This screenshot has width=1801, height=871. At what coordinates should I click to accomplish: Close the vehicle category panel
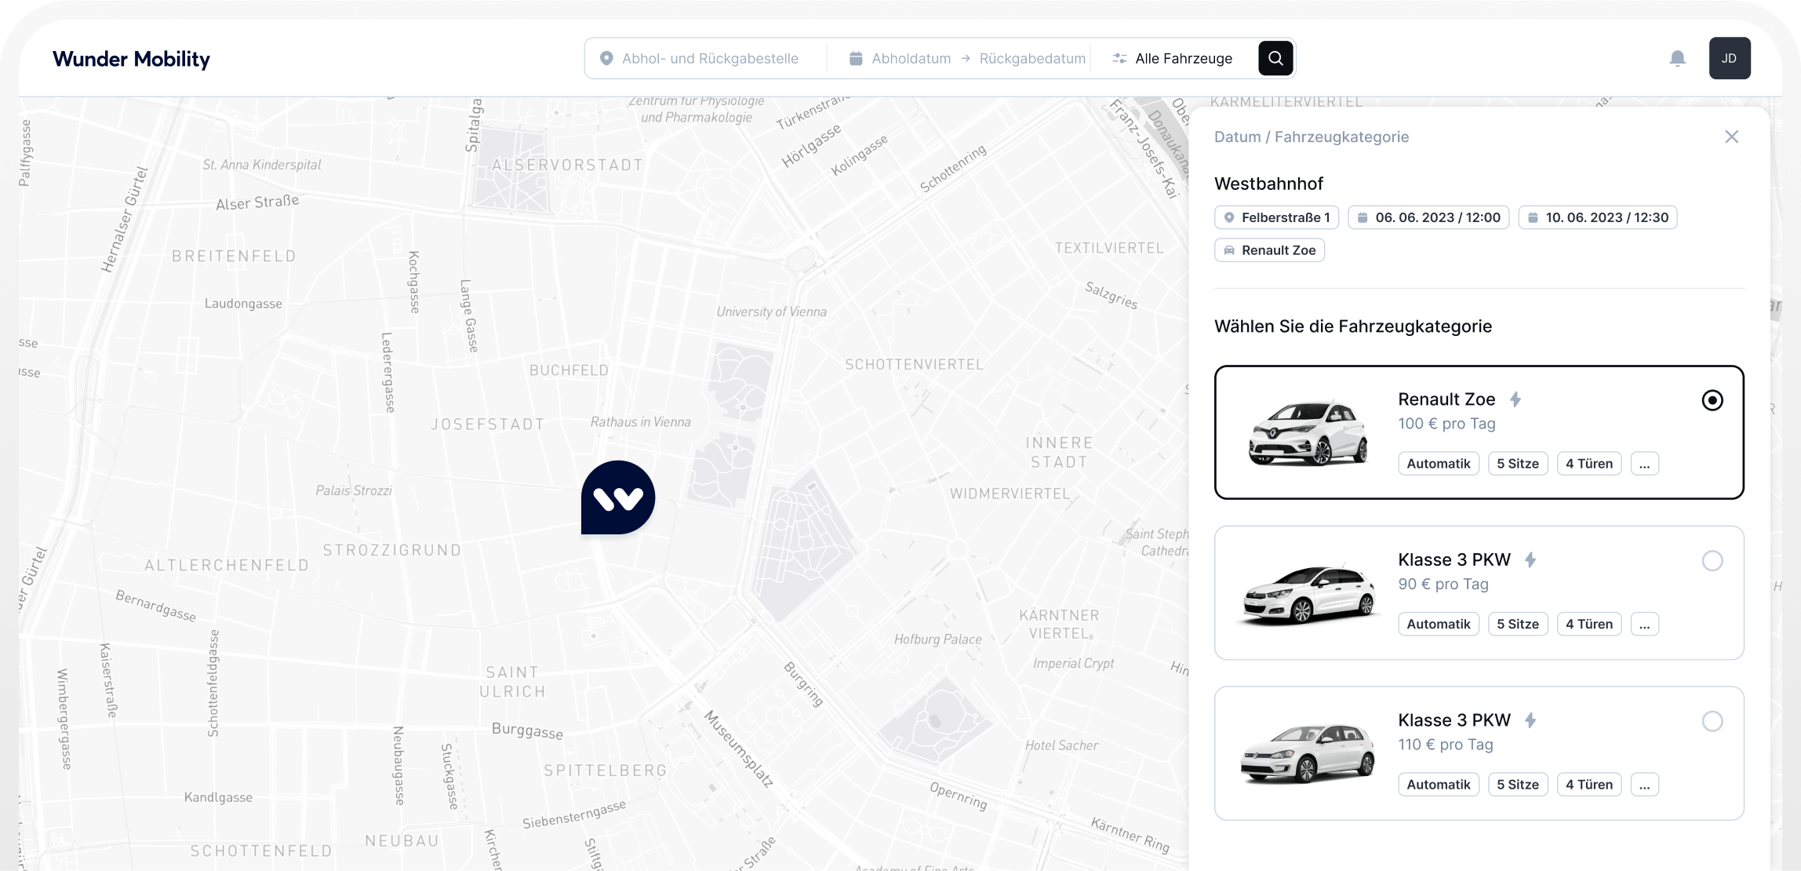click(1732, 137)
